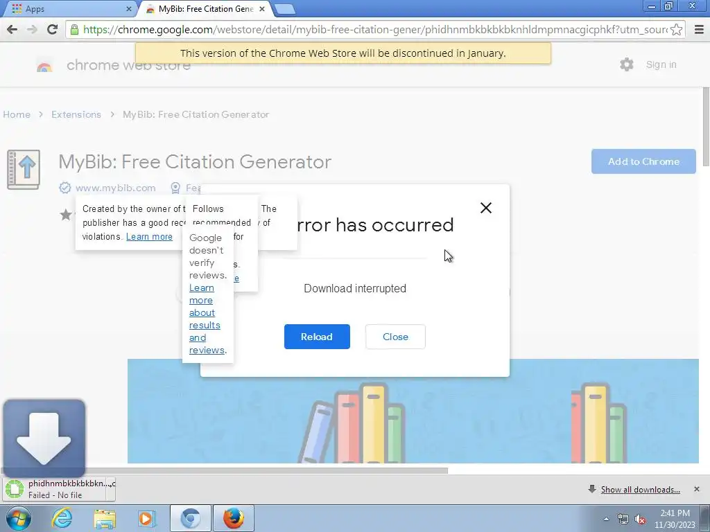The width and height of the screenshot is (710, 532).
Task: Click the MyBib extension book icon
Action: tap(24, 169)
